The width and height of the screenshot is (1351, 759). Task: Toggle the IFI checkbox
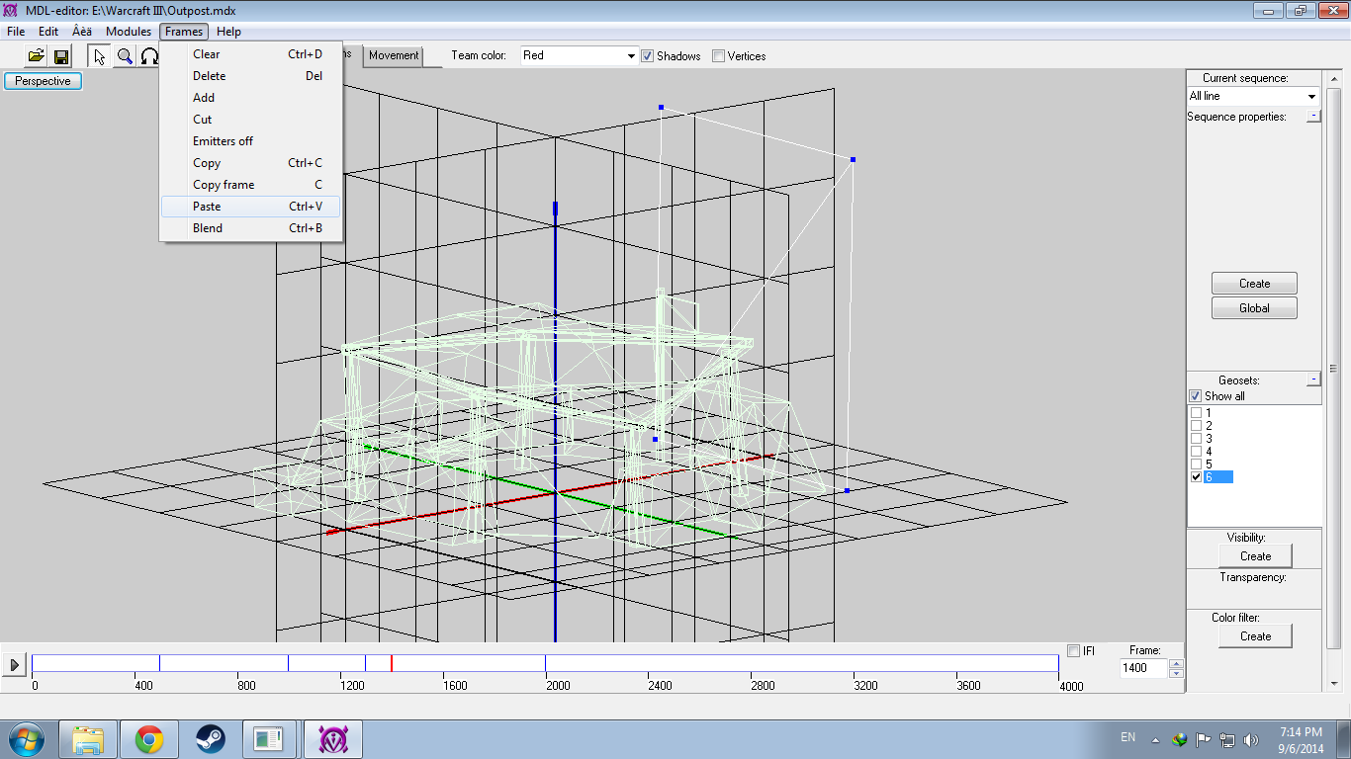click(x=1074, y=651)
